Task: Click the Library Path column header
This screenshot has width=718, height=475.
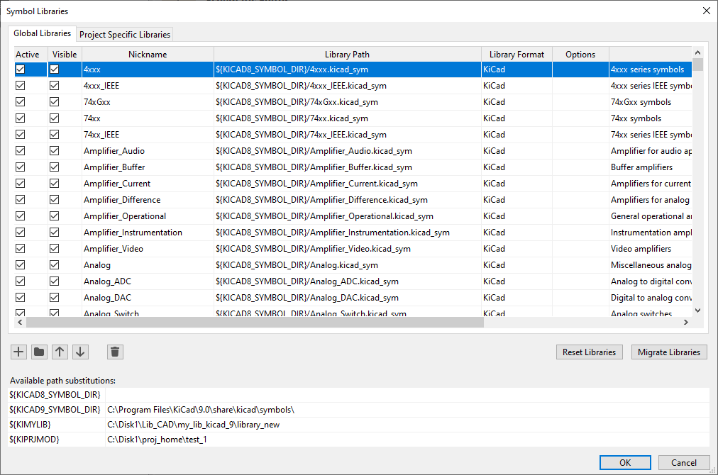Action: coord(347,55)
